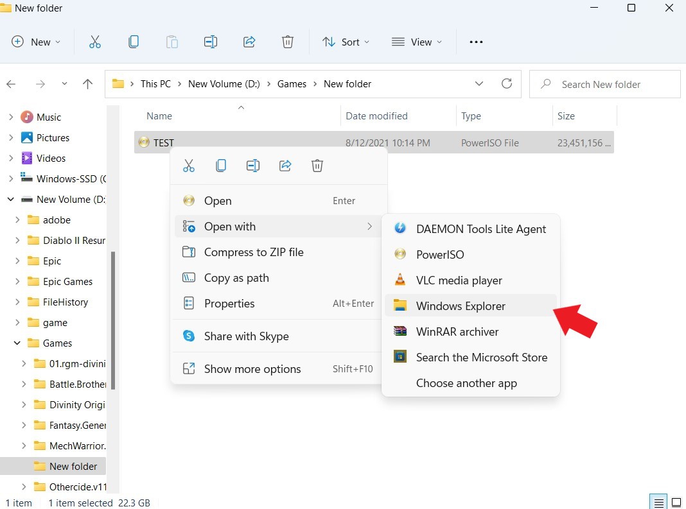The height and width of the screenshot is (509, 686).
Task: Choose Search the Microsoft Store
Action: coord(471,358)
